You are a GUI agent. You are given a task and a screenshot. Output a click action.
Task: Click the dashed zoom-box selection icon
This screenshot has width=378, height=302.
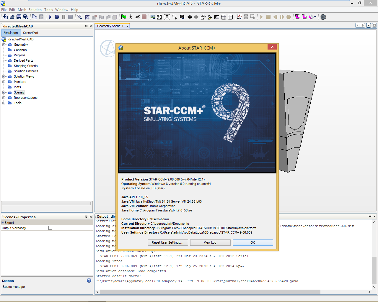175,17
